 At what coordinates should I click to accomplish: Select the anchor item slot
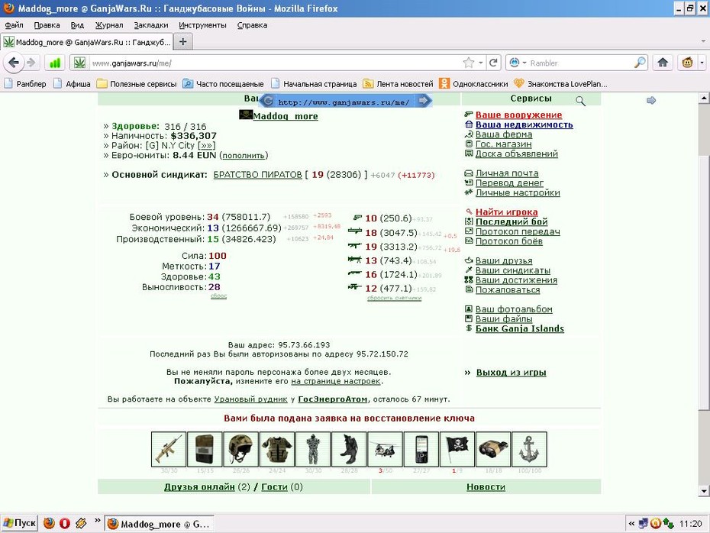coord(529,449)
